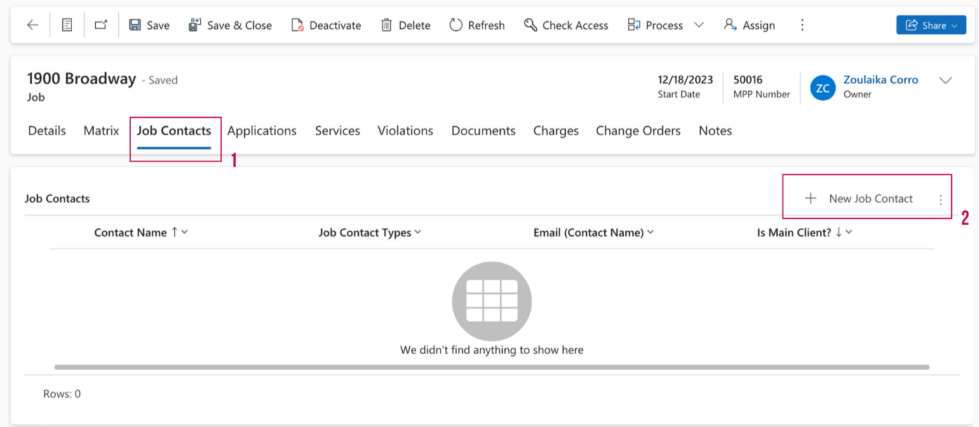979x427 pixels.
Task: Switch to the Applications tab
Action: point(262,131)
